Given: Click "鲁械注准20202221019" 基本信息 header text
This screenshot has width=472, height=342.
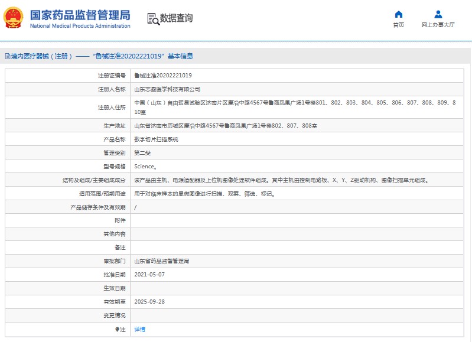Looking at the screenshot, I should [143, 56].
